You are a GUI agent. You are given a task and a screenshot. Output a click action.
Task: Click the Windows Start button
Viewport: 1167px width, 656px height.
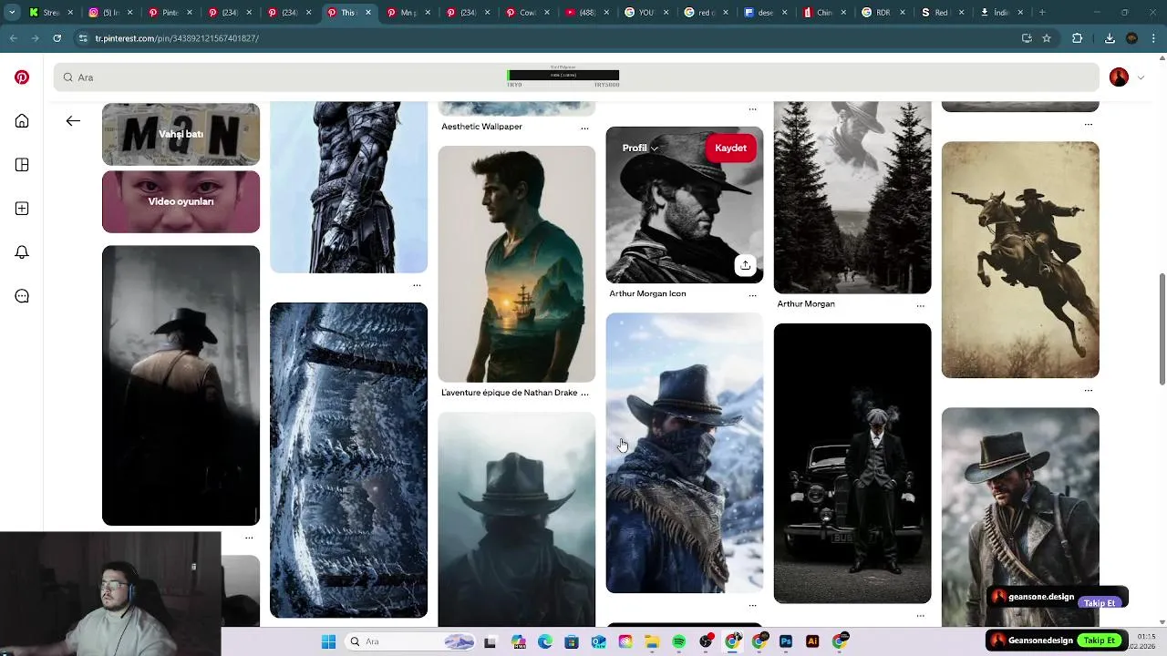coord(328,641)
